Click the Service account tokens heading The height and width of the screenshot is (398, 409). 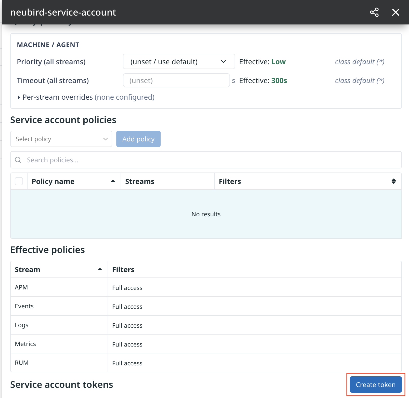(x=62, y=384)
